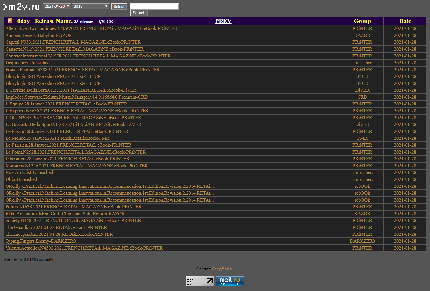Click RAZOR group in RDs_Adventure row
The width and height of the screenshot is (430, 291).
362,214
